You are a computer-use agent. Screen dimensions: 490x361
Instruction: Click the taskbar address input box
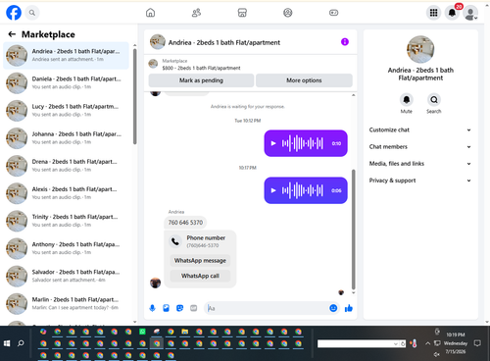coord(356,343)
